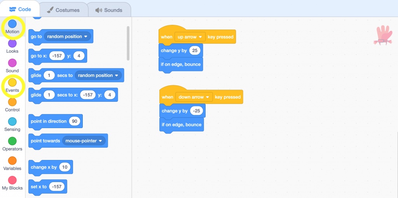Expand the up arrow key dropdown

[190, 37]
